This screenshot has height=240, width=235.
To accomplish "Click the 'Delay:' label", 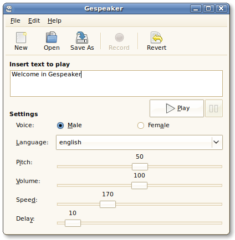I will pyautogui.click(x=25, y=218).
